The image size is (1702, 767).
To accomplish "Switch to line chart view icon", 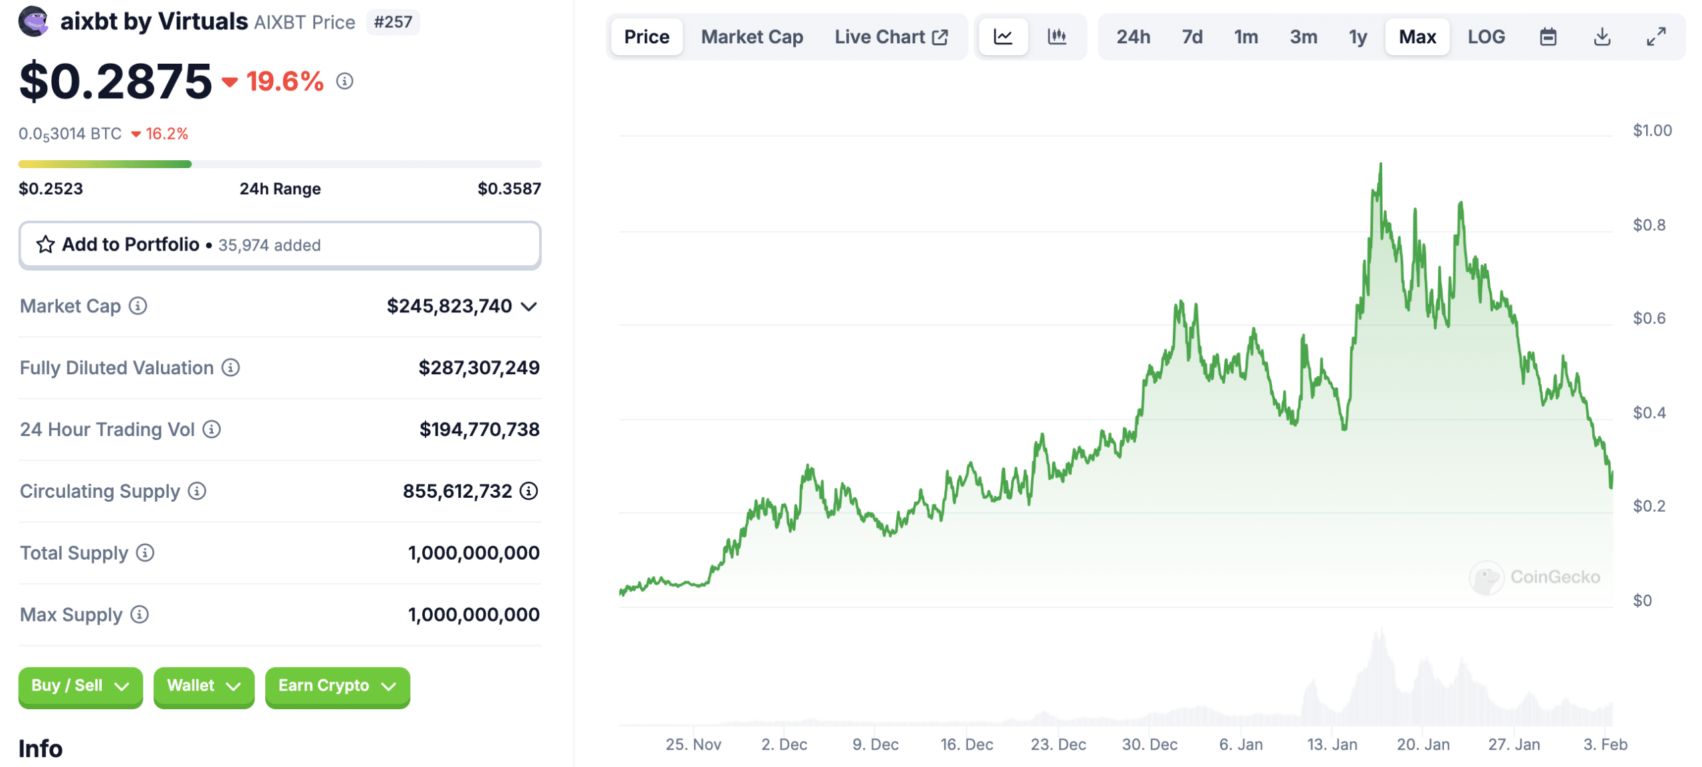I will pos(1003,37).
